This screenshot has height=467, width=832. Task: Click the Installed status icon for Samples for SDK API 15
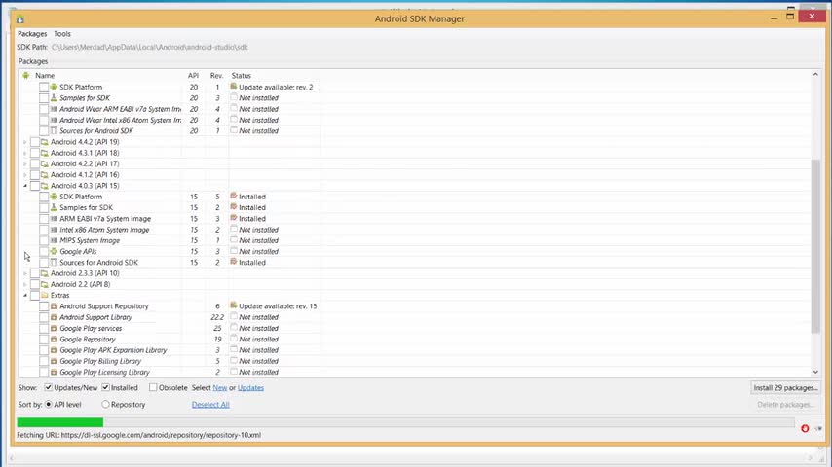(x=234, y=206)
